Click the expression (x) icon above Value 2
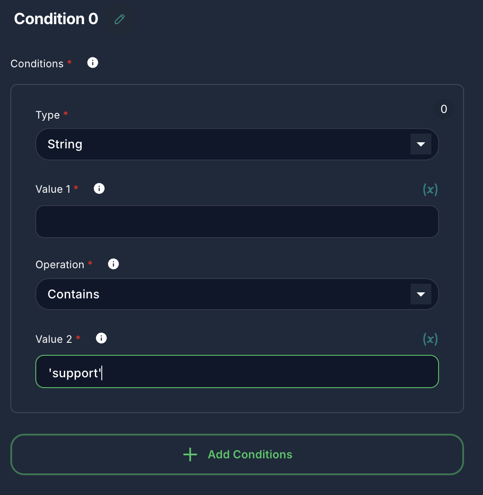Image resolution: width=483 pixels, height=495 pixels. tap(430, 339)
